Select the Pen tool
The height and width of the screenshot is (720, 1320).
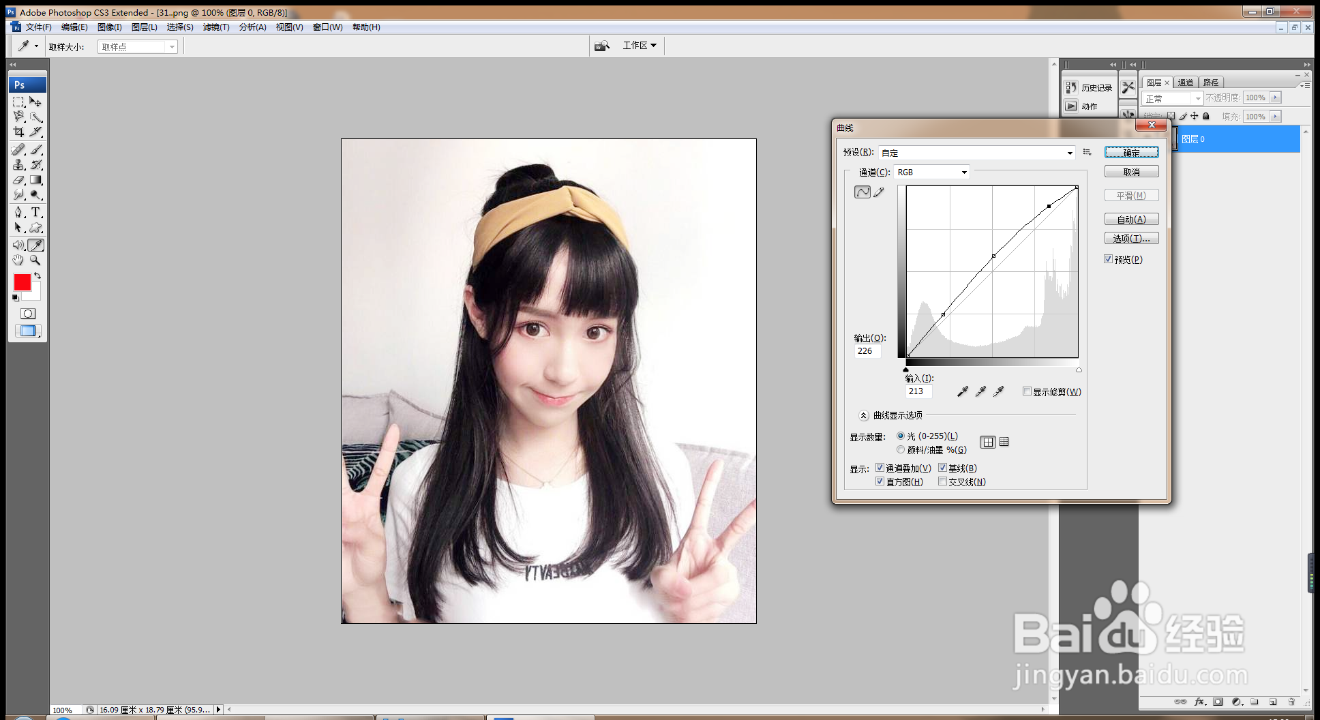tap(18, 212)
